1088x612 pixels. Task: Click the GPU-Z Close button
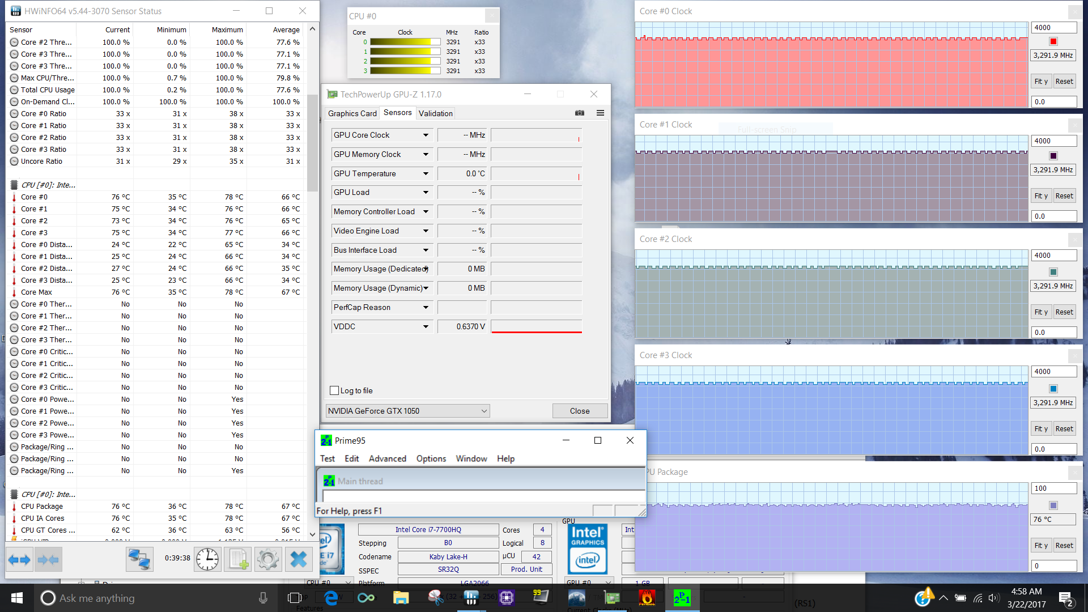[579, 411]
